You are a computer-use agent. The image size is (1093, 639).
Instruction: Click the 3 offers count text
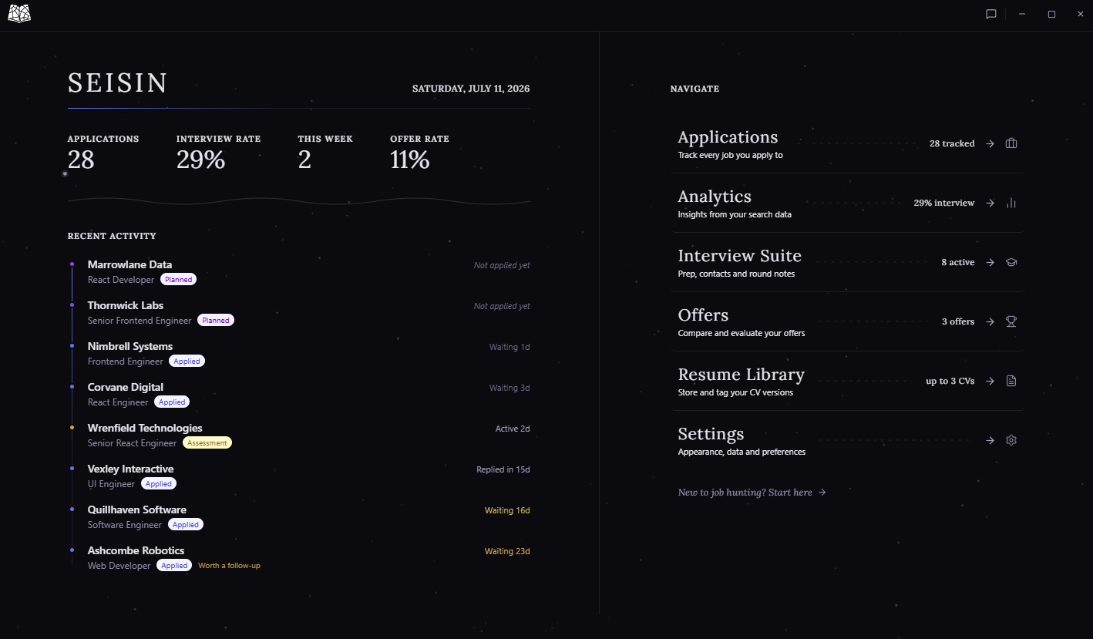pos(958,321)
